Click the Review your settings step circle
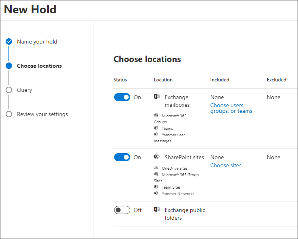Image resolution: width=298 pixels, height=239 pixels. click(9, 114)
